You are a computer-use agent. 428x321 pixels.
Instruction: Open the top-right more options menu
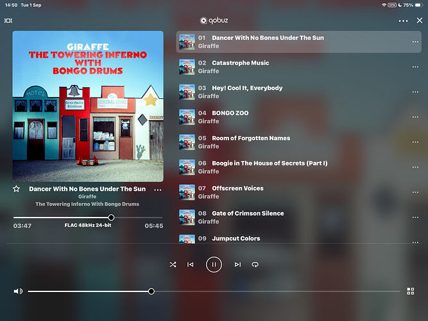403,21
